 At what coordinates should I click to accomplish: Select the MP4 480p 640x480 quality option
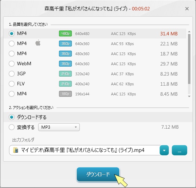[11, 34]
